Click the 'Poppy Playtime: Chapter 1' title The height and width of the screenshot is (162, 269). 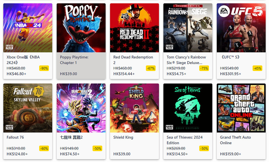[x=74, y=60]
